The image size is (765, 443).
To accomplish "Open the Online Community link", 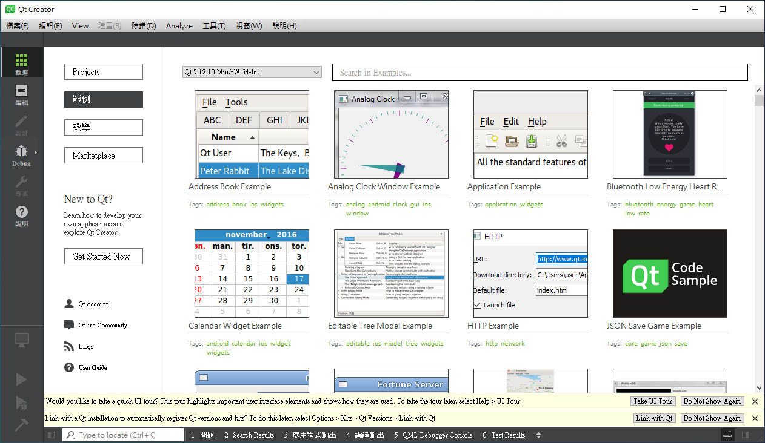I will [102, 325].
